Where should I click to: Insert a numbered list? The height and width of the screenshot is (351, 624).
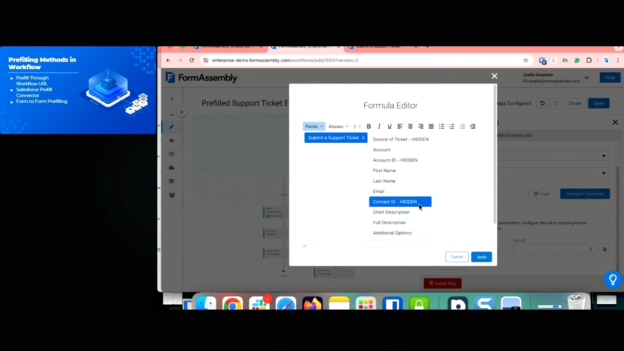click(452, 126)
